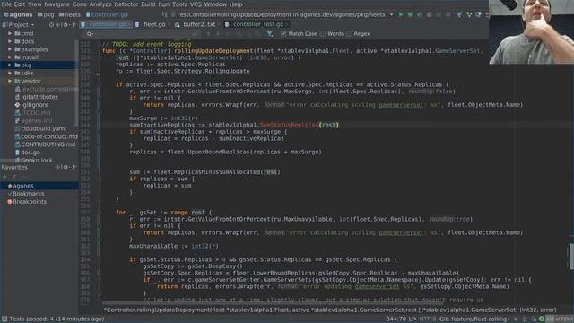Expand the pkg folder in tree
This screenshot has height=323, width=574.
(10, 65)
